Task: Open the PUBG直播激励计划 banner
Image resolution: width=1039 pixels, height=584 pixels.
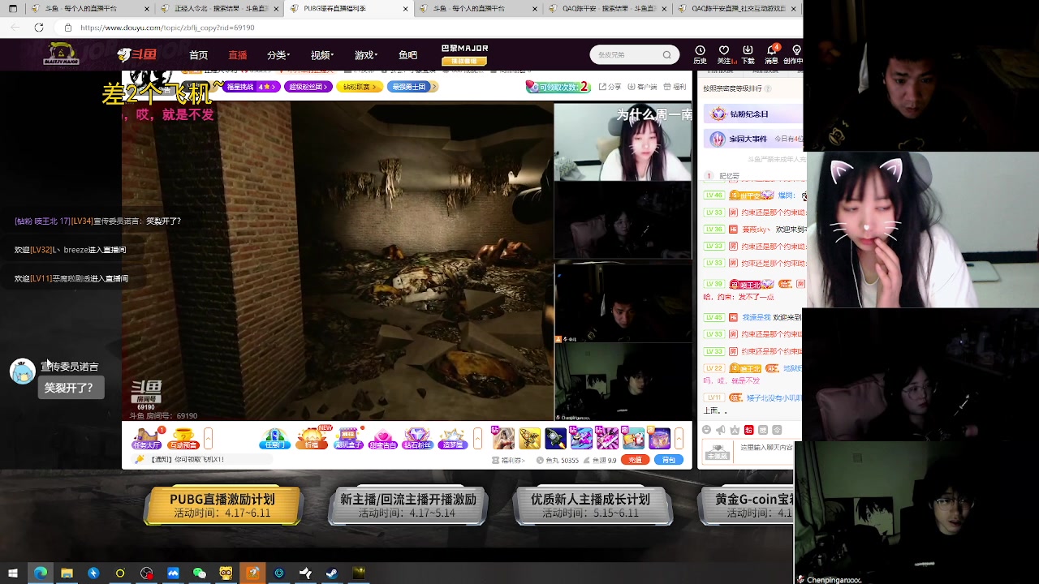Action: point(222,506)
